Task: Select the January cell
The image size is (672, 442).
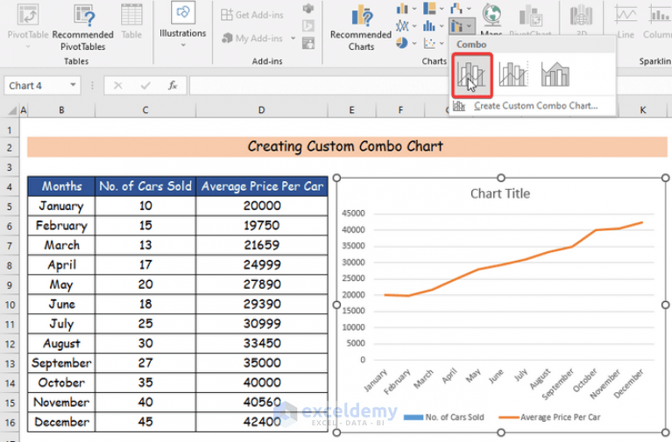Action: pyautogui.click(x=61, y=206)
